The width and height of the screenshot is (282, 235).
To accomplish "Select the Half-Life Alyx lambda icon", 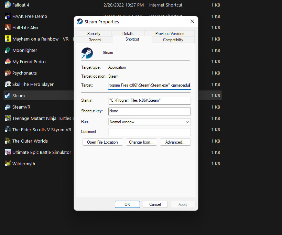I will pos(8,27).
